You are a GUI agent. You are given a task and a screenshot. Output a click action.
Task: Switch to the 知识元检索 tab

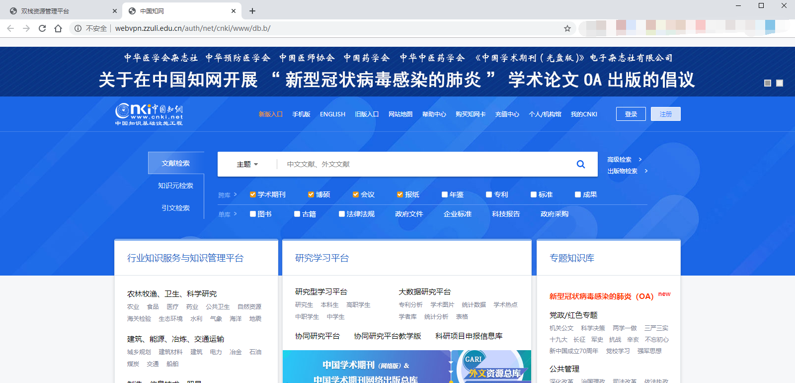coord(176,186)
